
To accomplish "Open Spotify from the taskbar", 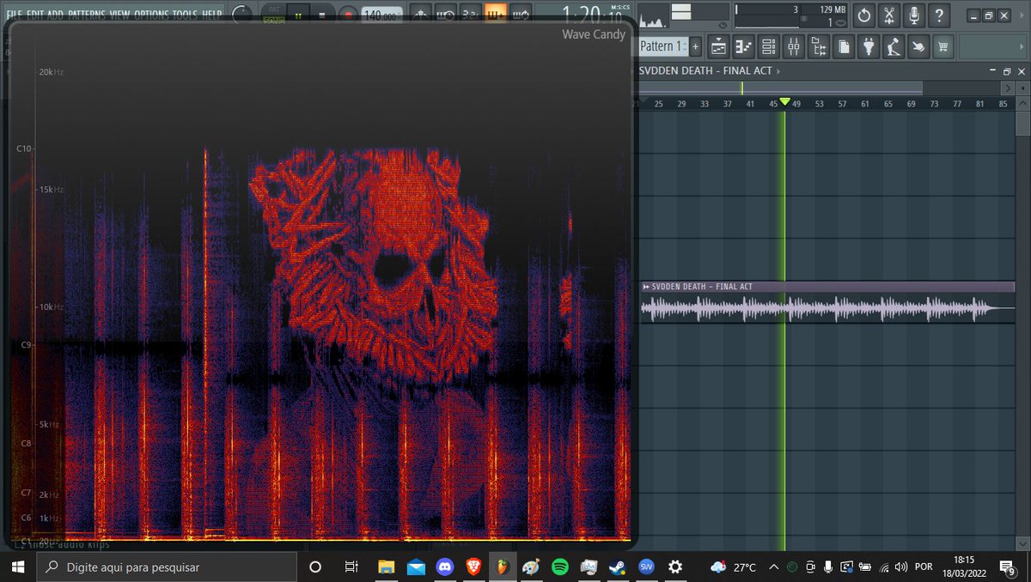I will click(x=559, y=567).
